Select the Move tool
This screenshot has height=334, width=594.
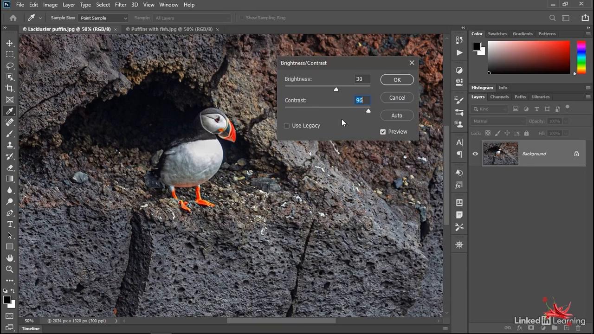point(10,43)
